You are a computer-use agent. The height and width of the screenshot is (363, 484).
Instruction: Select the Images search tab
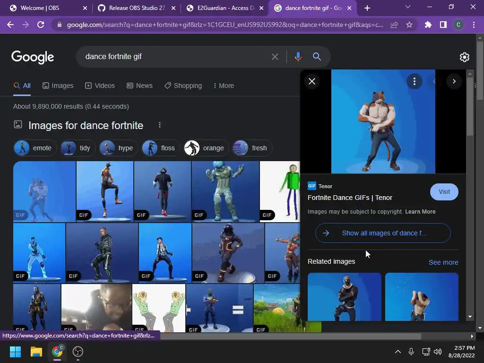click(x=58, y=86)
